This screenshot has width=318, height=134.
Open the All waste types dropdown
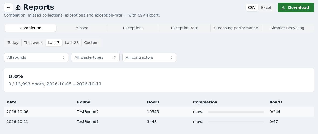tap(95, 58)
